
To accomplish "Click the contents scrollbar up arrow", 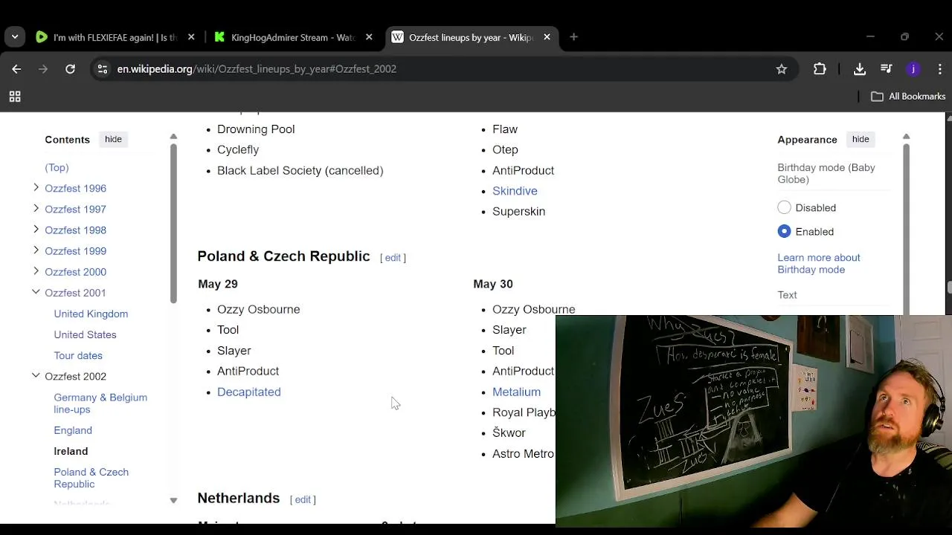I will (x=173, y=137).
